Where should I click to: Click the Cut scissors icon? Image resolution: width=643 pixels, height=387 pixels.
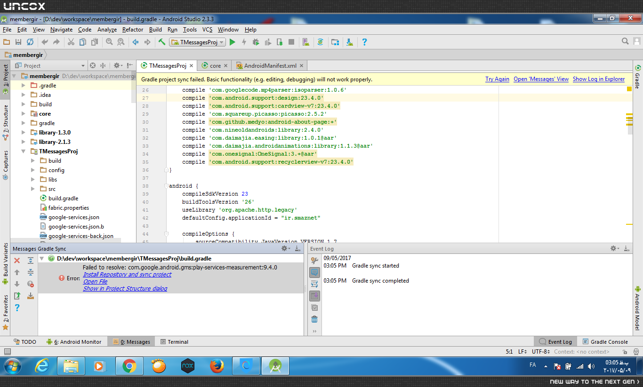[71, 42]
